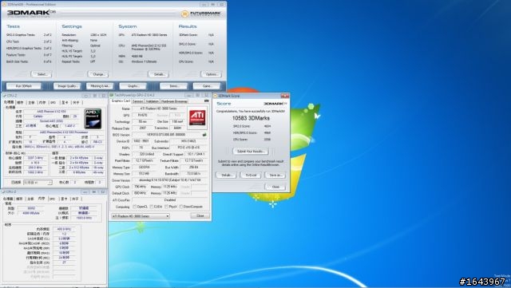Click the 3DMark06 logo in header
The height and width of the screenshot is (288, 511).
pyautogui.click(x=31, y=13)
